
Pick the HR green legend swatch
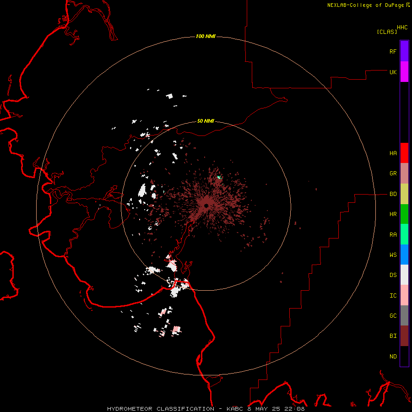pos(404,214)
